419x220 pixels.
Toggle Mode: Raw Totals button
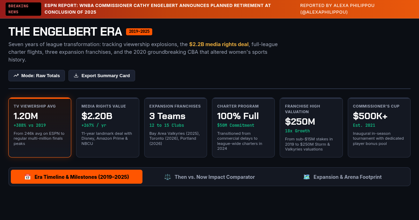(37, 75)
